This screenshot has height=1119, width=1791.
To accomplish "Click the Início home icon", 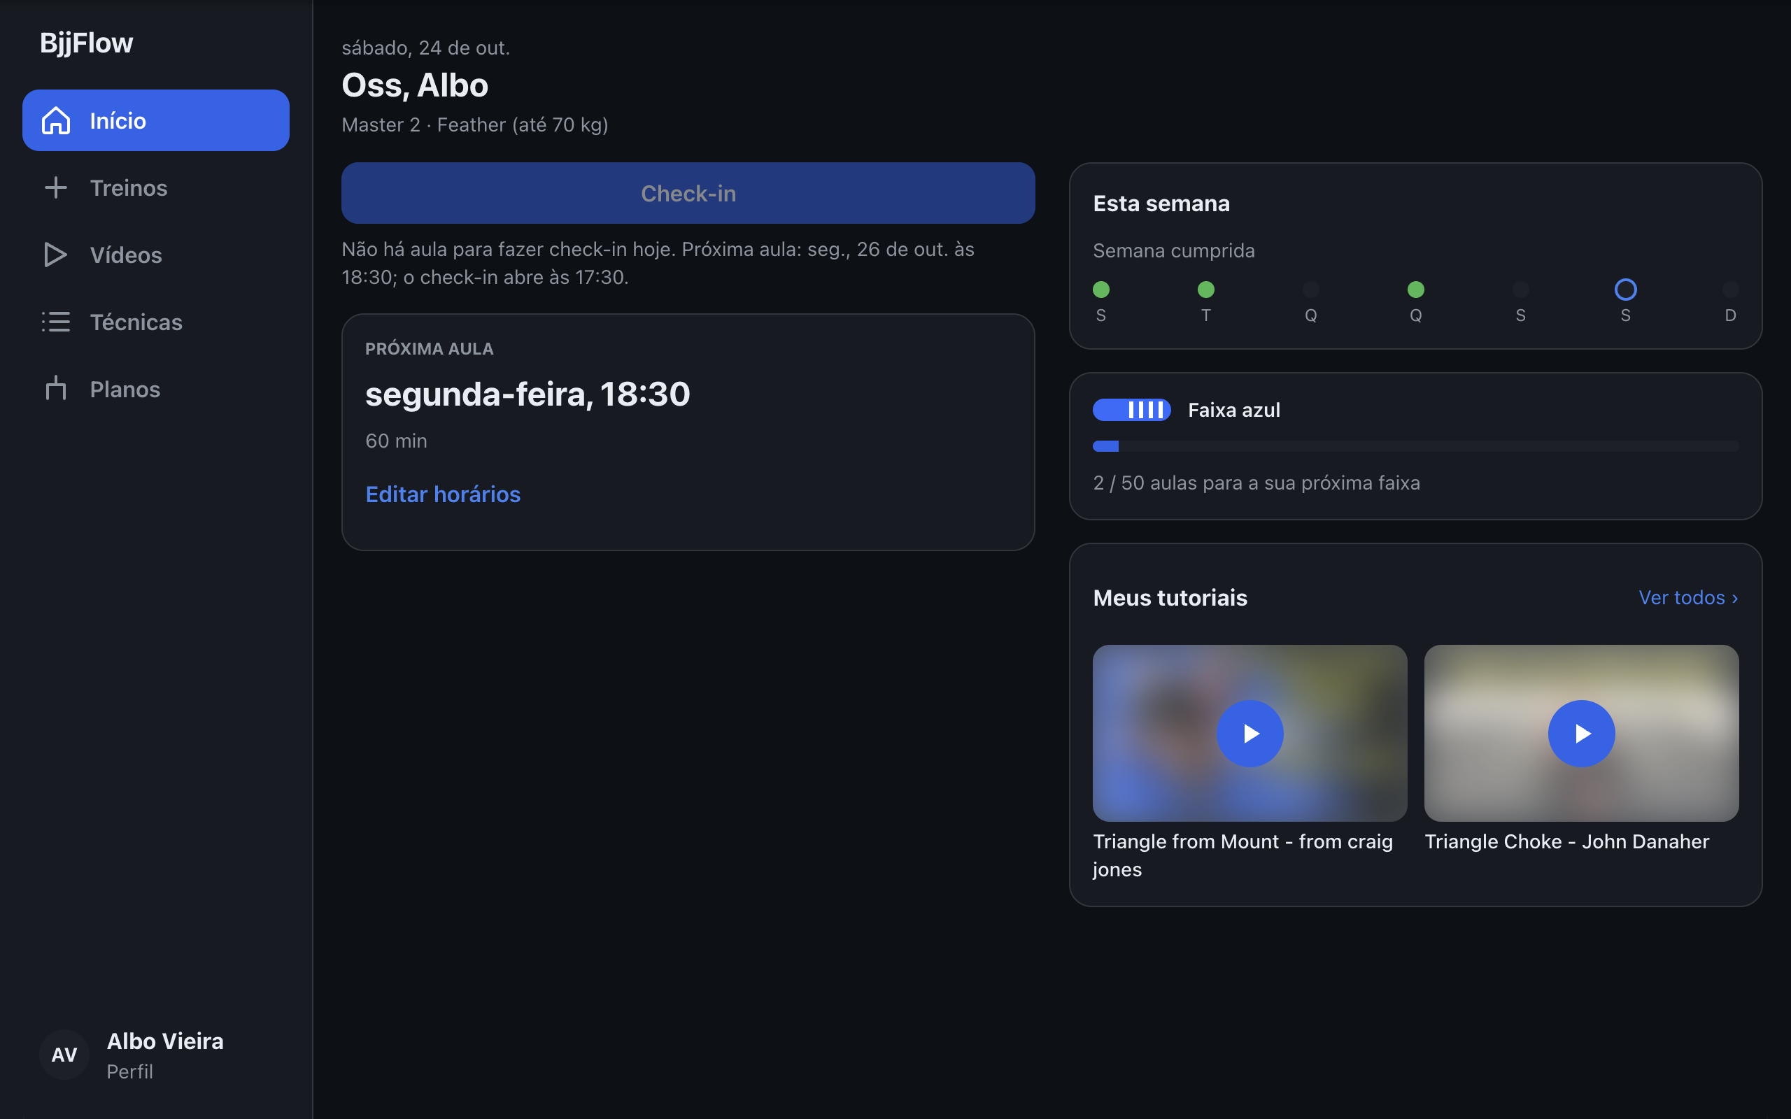I will point(55,120).
